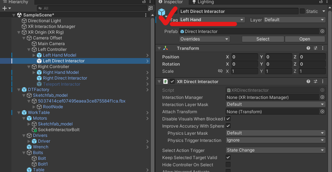Expand the RootNode tree item

[x=34, y=107]
